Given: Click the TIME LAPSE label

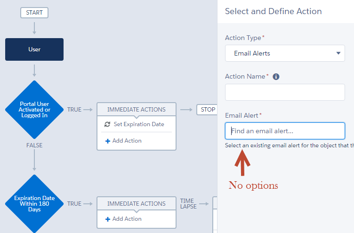Looking at the screenshot, I should pyautogui.click(x=189, y=204).
